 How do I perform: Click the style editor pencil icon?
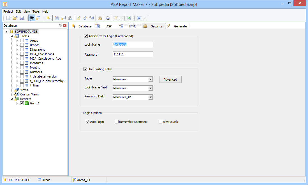pyautogui.click(x=85, y=18)
